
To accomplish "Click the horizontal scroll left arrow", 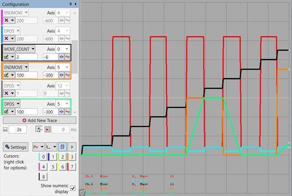I will tap(6, 138).
